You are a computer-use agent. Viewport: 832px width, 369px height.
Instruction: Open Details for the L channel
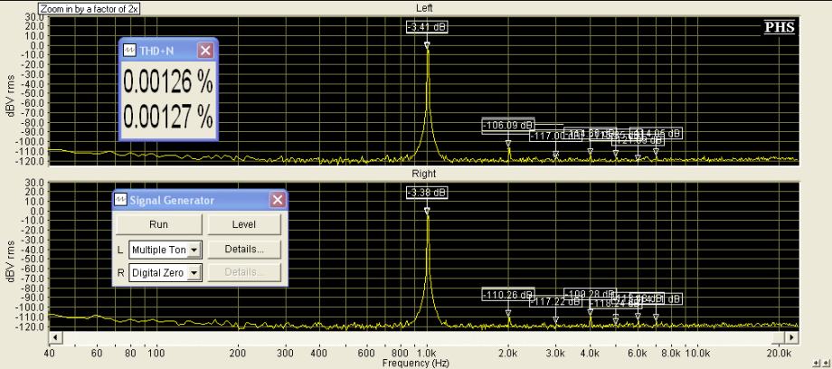(244, 249)
